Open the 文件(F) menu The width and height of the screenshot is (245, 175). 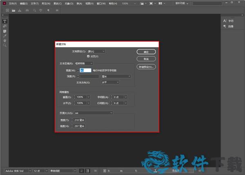[x=13, y=3]
